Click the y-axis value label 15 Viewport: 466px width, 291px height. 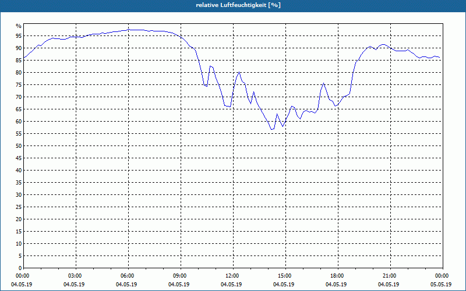(19, 232)
